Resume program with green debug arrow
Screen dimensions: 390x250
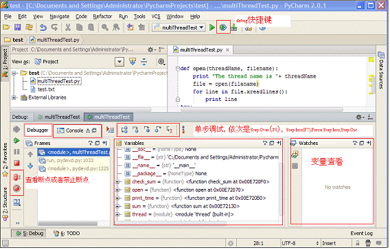coord(16,141)
